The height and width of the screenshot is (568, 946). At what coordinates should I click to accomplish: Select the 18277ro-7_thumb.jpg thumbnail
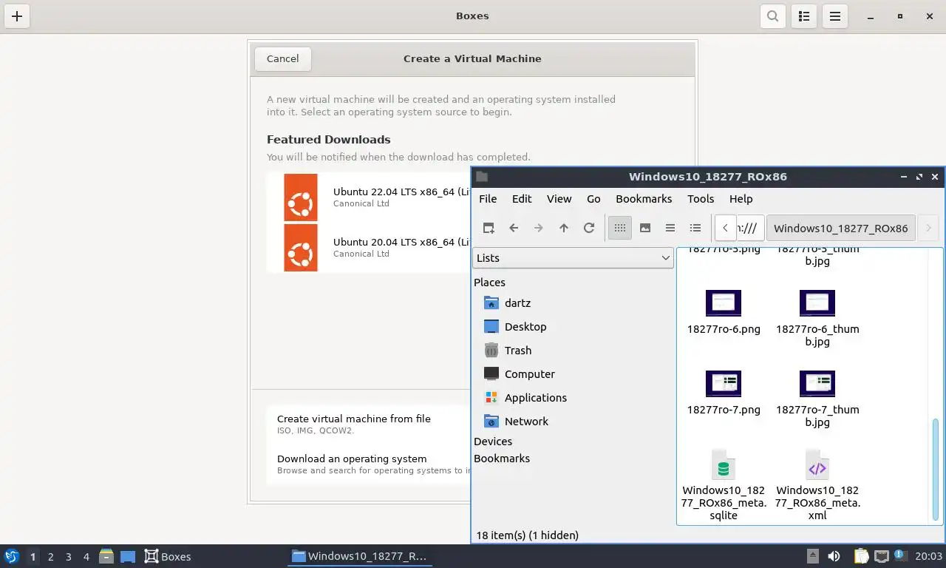tap(817, 384)
